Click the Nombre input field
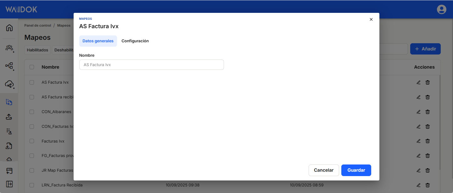 151,65
